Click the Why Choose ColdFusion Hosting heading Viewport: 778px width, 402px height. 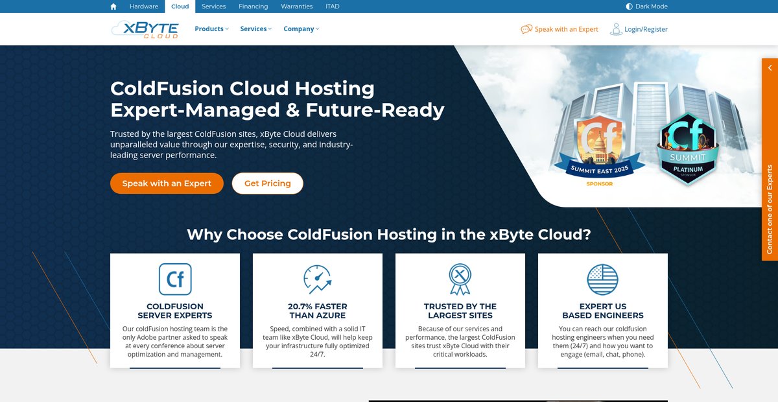(389, 234)
